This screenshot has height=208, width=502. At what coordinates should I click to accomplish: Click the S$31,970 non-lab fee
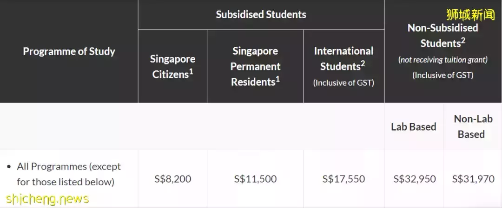(473, 178)
